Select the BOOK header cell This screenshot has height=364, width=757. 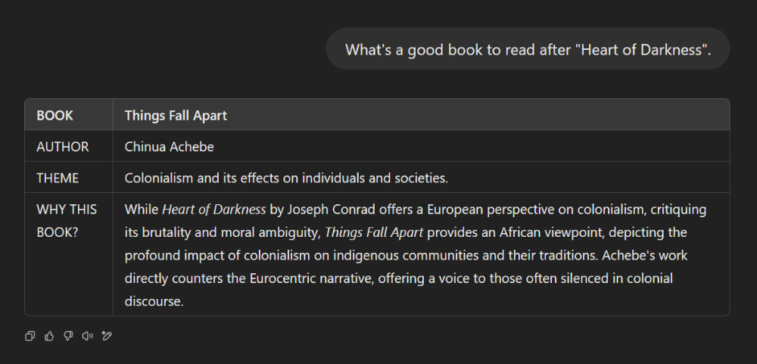tap(55, 116)
